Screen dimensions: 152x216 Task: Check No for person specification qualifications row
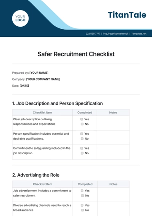pos(82,138)
